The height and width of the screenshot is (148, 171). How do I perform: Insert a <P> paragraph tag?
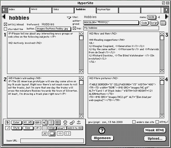coord(38,128)
